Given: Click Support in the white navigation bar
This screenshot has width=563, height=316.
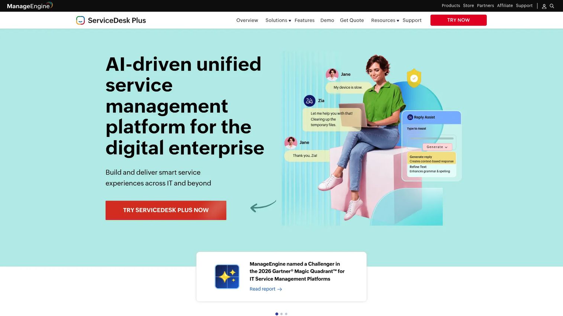Looking at the screenshot, I should 412,20.
